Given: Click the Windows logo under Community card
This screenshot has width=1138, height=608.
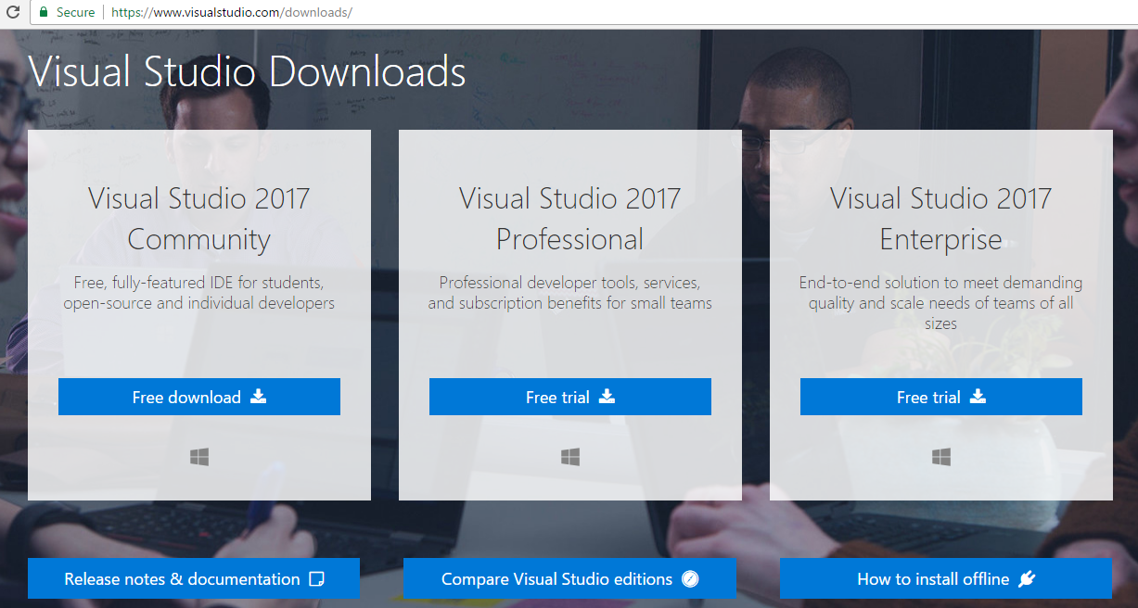Looking at the screenshot, I should coord(199,457).
